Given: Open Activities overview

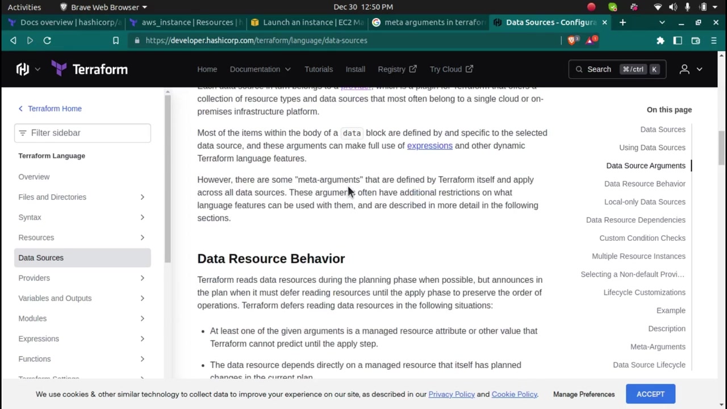Looking at the screenshot, I should coord(24,7).
